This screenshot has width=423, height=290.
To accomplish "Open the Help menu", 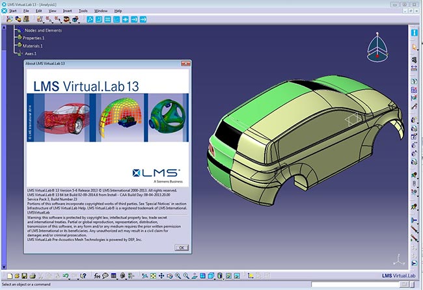I will [118, 11].
